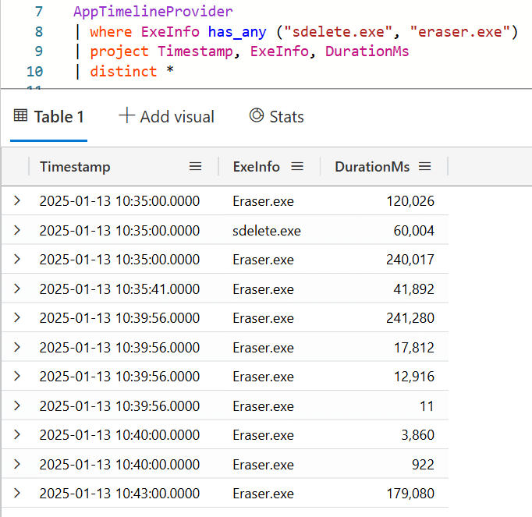Select the sdelete.exe cell
The image size is (532, 517).
[266, 231]
